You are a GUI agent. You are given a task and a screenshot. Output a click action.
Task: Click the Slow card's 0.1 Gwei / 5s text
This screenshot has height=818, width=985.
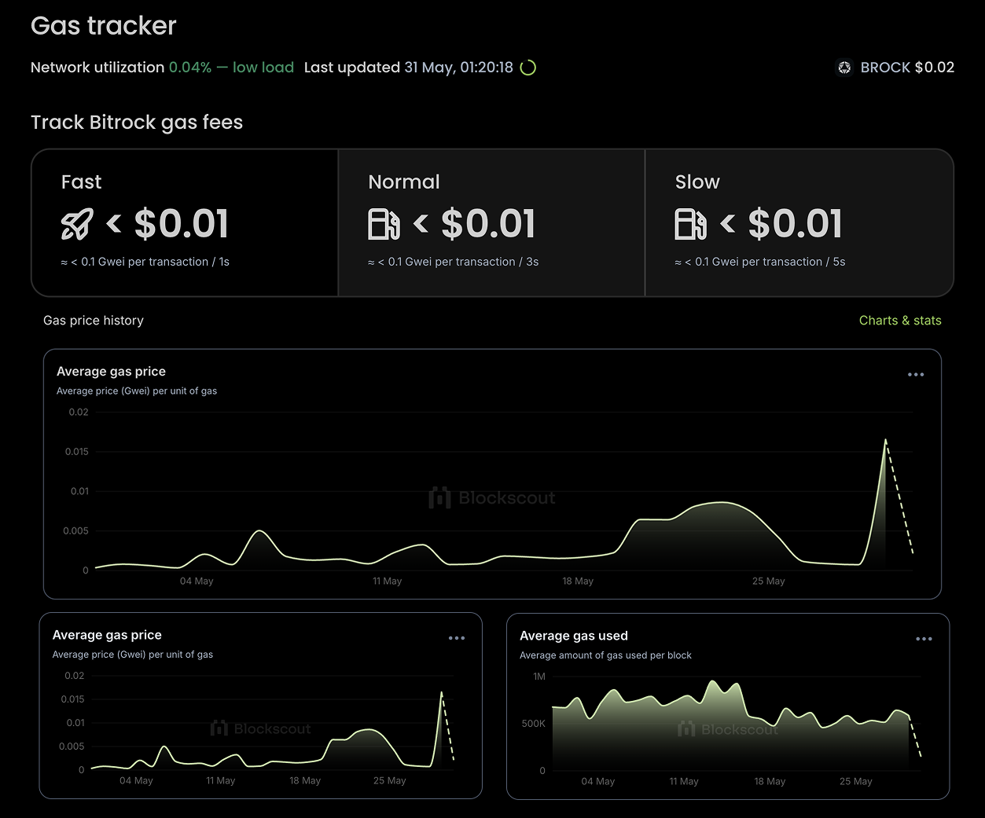click(760, 262)
